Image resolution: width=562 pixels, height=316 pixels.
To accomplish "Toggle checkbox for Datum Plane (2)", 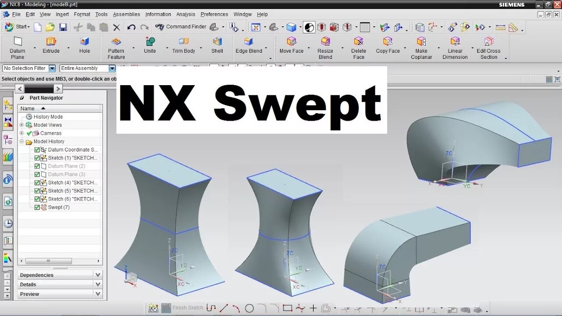I will [37, 166].
